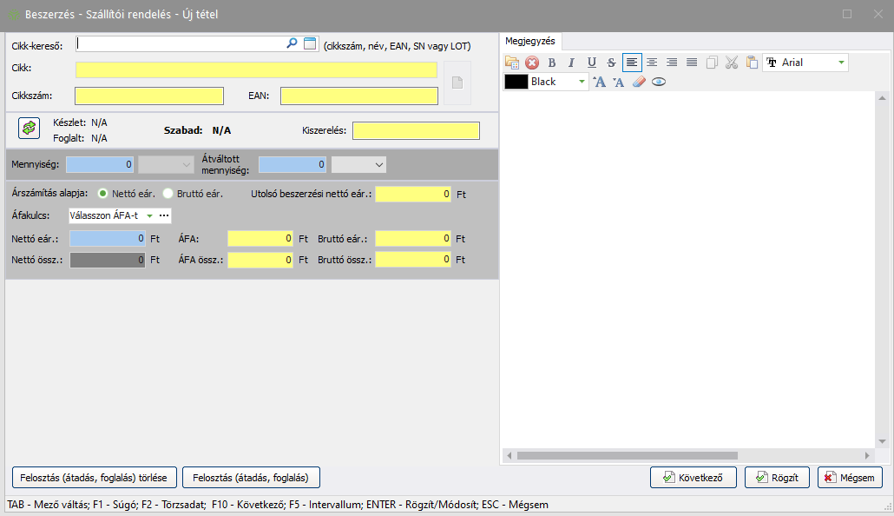Select Nettó eár. pricing basis
The image size is (894, 516).
pos(103,194)
